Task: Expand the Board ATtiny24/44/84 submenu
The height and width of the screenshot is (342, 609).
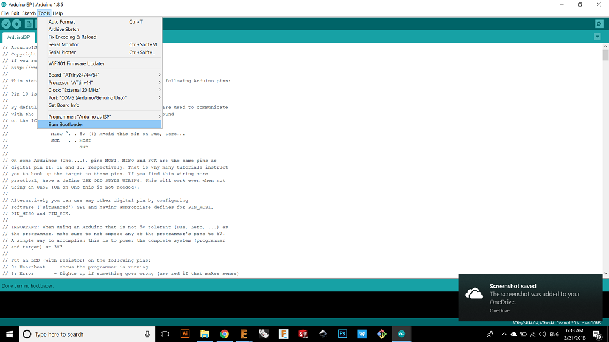Action: click(100, 75)
